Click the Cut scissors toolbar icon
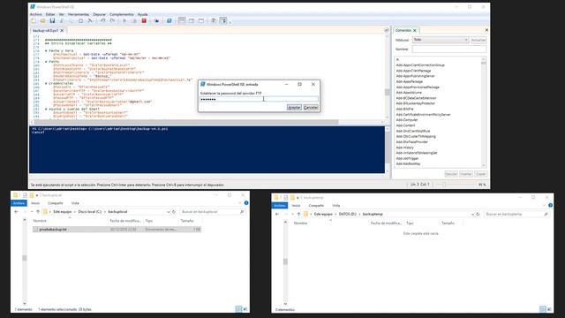This screenshot has width=565, height=318. pyautogui.click(x=62, y=21)
